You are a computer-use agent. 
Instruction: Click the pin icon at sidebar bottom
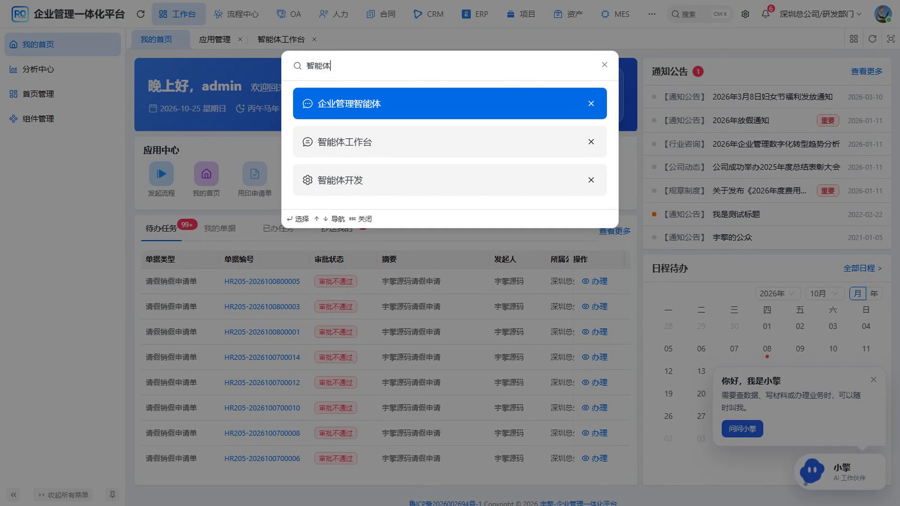[x=112, y=494]
